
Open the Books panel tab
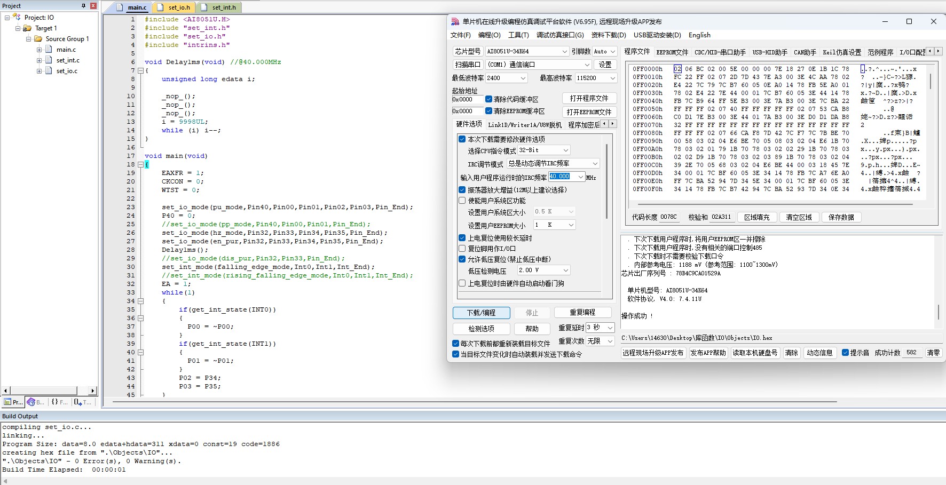click(36, 402)
